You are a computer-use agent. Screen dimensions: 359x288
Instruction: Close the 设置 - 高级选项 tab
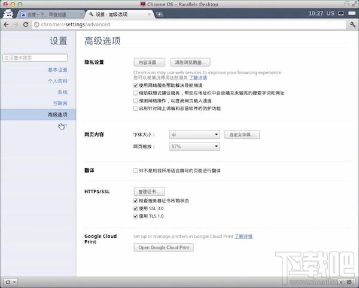point(150,14)
